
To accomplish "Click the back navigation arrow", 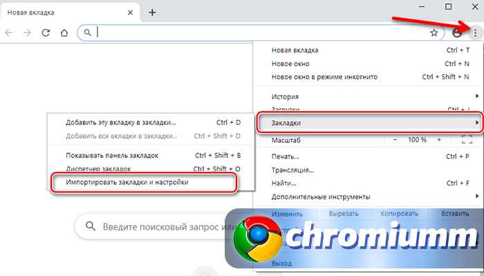I will click(x=8, y=32).
